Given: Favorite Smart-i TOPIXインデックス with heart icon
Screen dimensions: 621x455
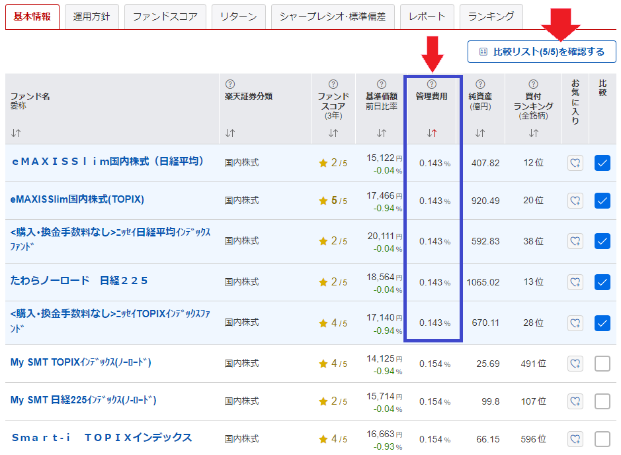Looking at the screenshot, I should [575, 439].
